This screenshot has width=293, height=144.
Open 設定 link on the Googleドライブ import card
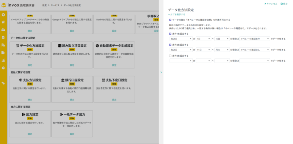(72, 31)
